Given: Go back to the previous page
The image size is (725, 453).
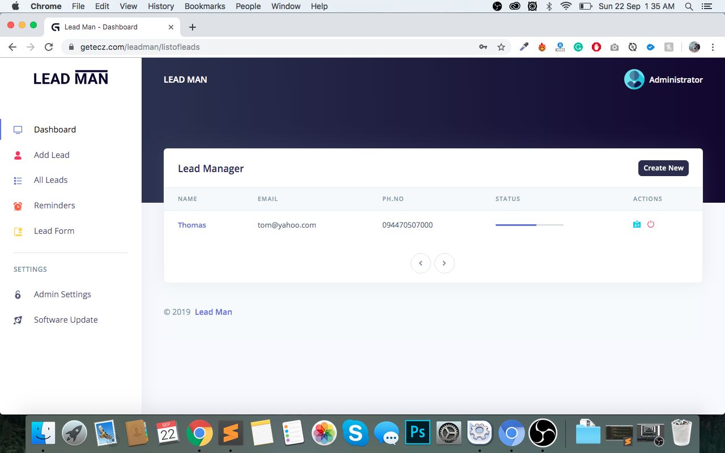Looking at the screenshot, I should [x=12, y=47].
